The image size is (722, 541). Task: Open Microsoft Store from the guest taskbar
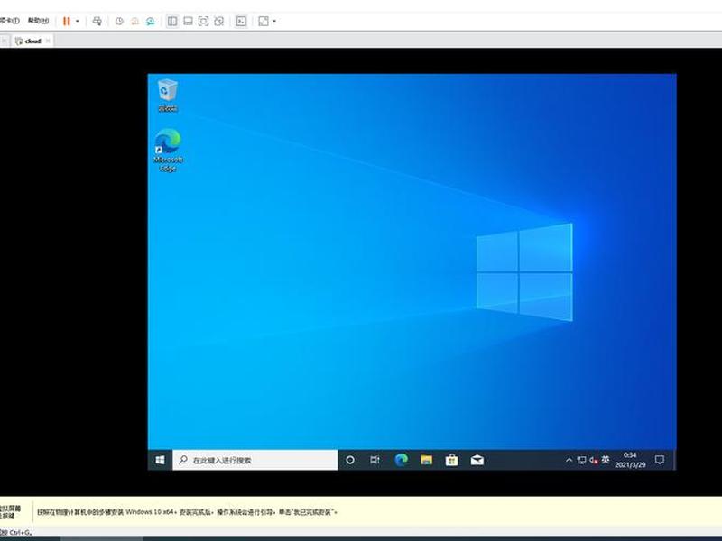[452, 460]
